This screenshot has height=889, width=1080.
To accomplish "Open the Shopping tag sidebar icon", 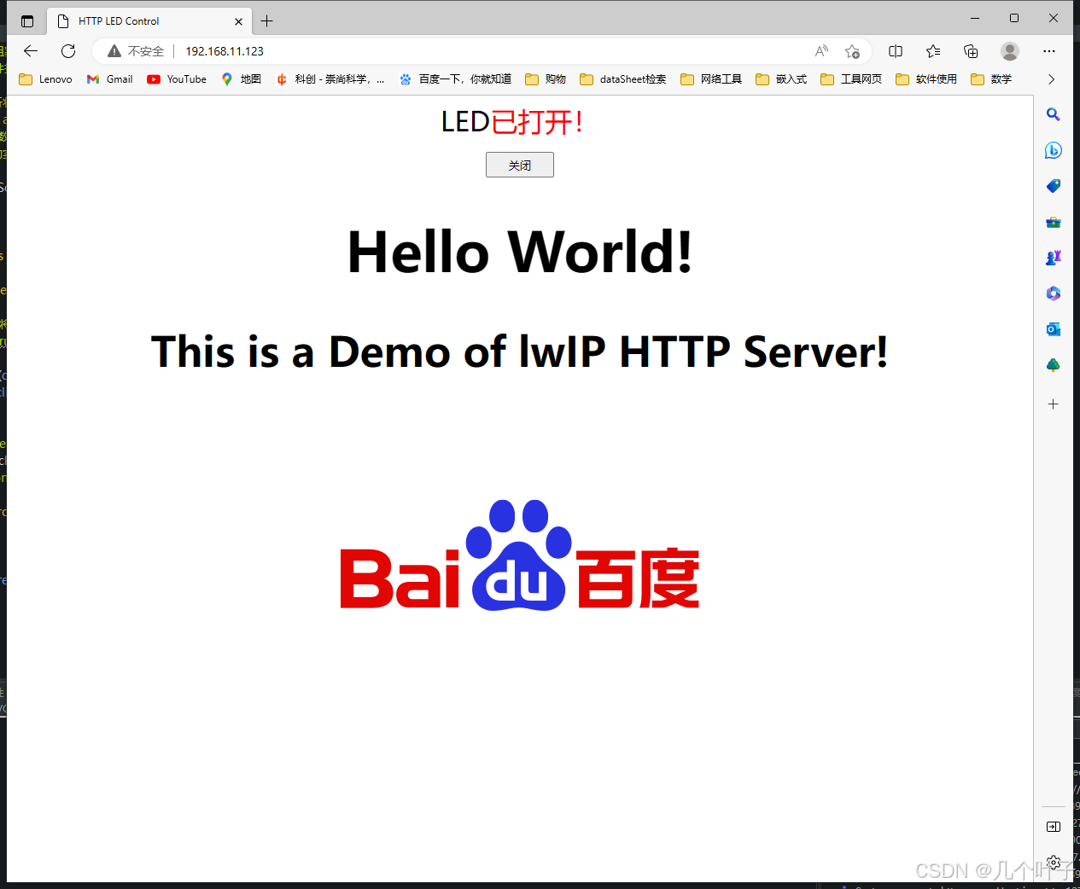I will tap(1054, 186).
